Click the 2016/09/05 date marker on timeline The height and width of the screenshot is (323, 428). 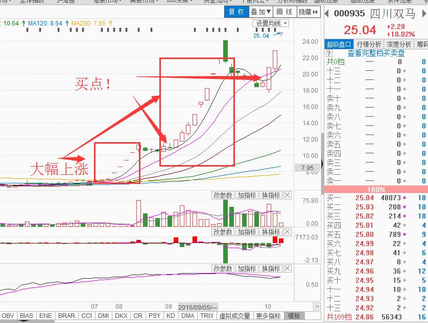tap(198, 307)
